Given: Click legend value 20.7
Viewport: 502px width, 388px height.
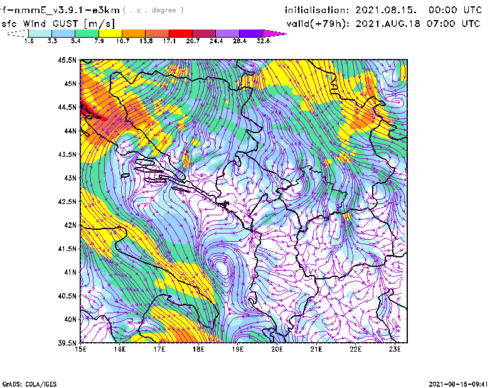Looking at the screenshot, I should click(193, 41).
